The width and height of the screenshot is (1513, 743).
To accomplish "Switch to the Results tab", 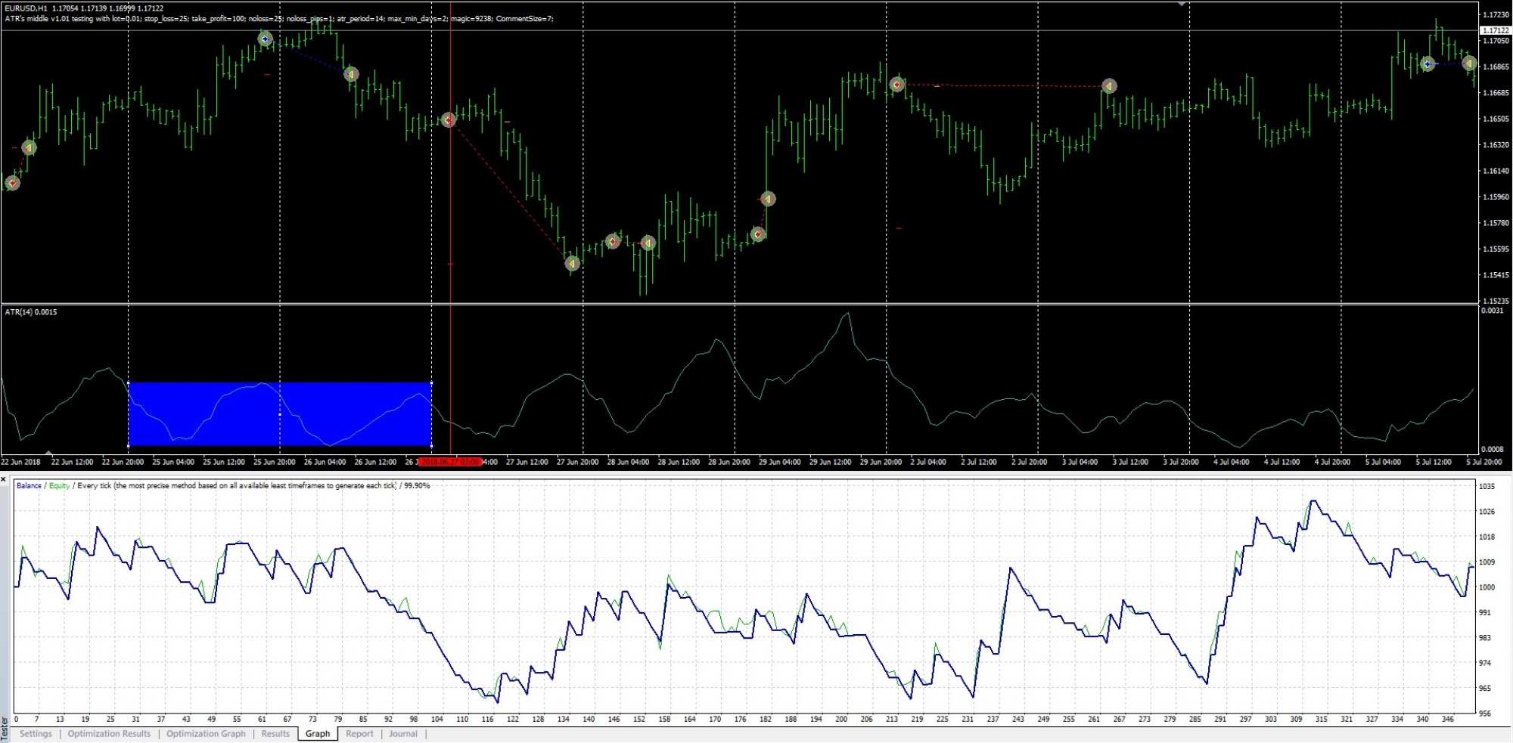I will (x=275, y=733).
